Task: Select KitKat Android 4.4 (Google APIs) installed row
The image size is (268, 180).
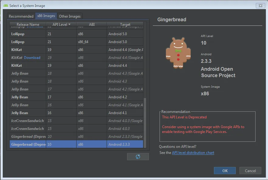Action: pos(76,50)
